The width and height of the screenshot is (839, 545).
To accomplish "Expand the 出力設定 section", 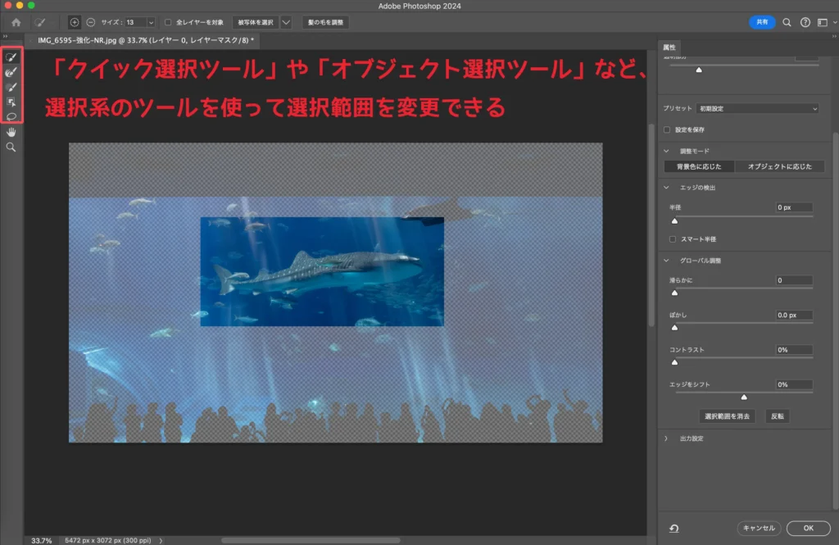I will pyautogui.click(x=667, y=438).
